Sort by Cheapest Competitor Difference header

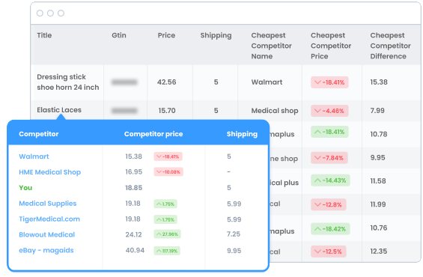390,46
